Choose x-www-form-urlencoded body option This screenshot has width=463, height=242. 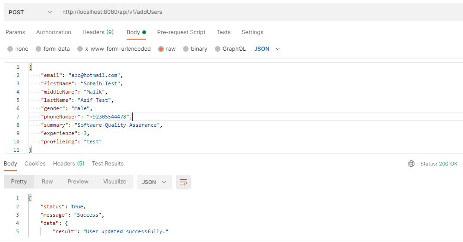click(80, 49)
